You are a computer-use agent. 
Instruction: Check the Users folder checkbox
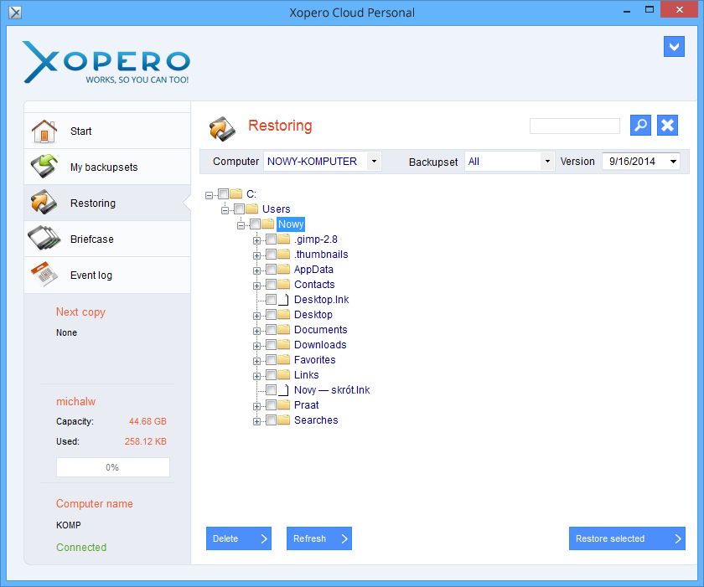click(240, 209)
